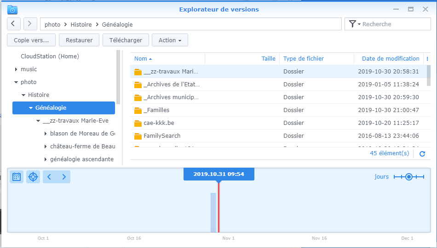The image size is (437, 248).
Task: Select music folder in the tree
Action: point(29,69)
